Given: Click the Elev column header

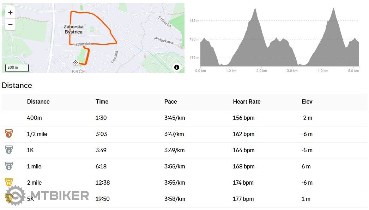Looking at the screenshot, I should tap(307, 101).
